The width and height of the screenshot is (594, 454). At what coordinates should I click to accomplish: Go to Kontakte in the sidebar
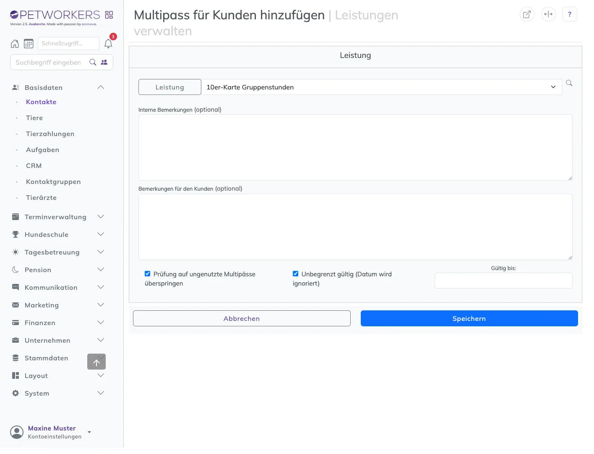pyautogui.click(x=41, y=102)
